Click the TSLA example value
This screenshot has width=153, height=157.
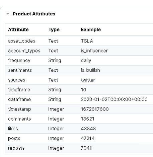point(87,41)
